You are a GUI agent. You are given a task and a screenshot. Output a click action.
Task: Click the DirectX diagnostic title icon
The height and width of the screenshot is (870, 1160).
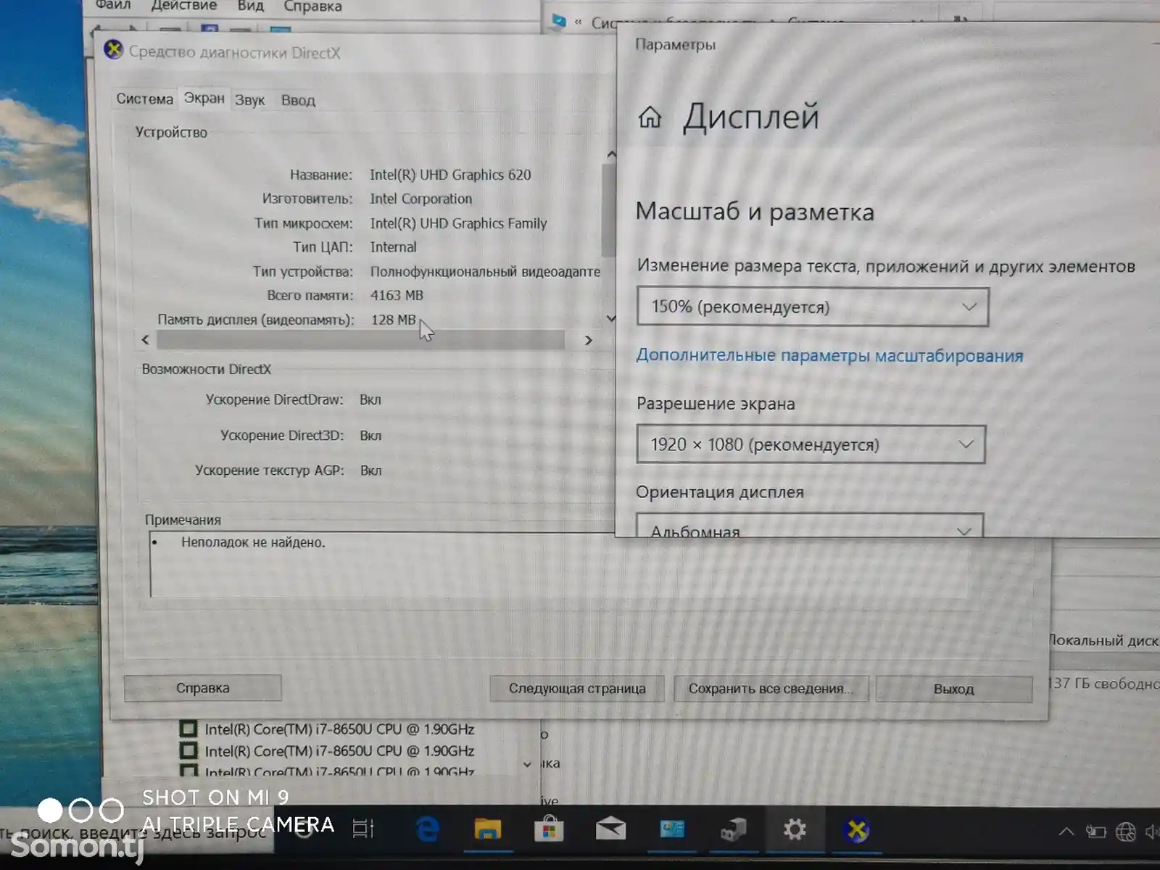[x=113, y=50]
